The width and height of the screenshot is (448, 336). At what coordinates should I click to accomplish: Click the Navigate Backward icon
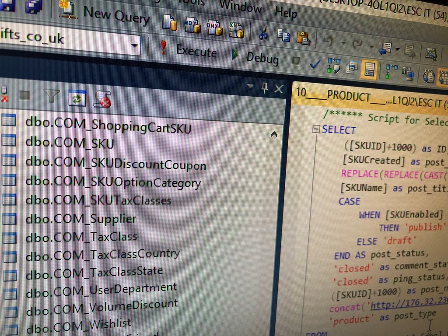(385, 48)
